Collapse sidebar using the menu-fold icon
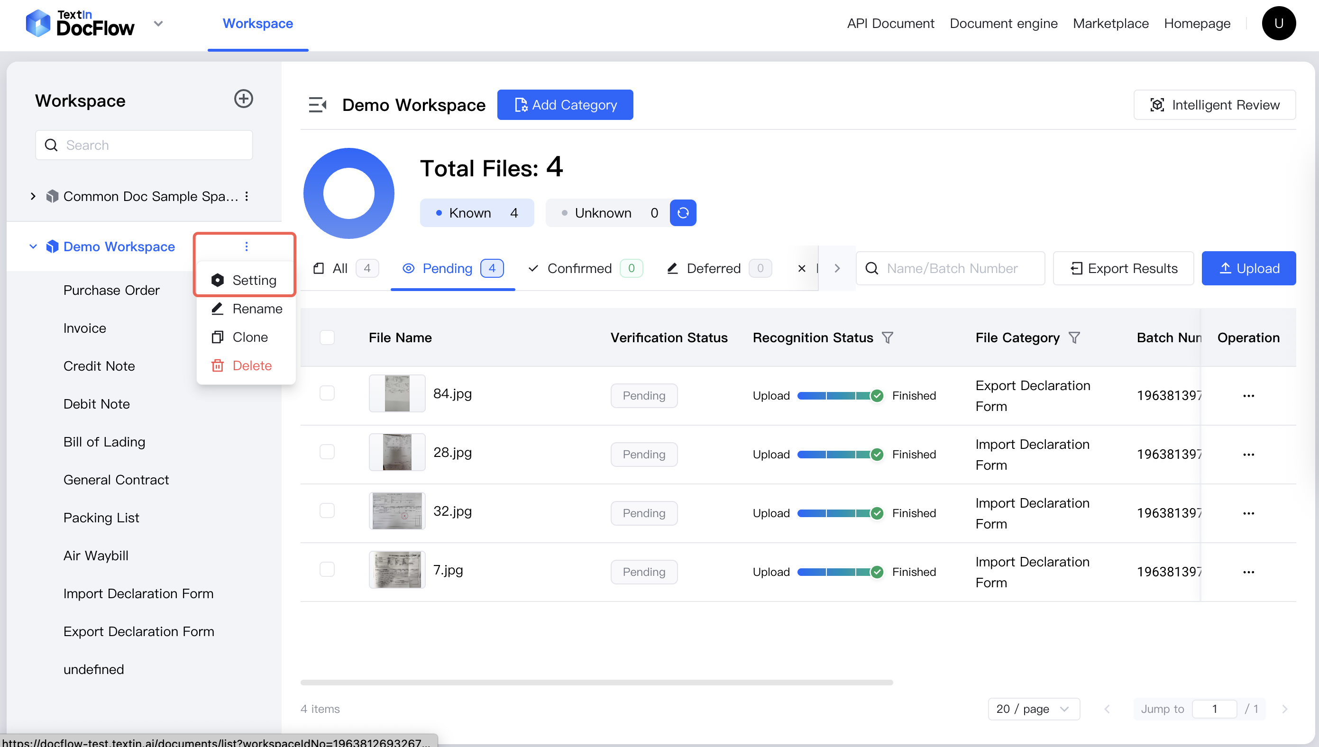This screenshot has height=747, width=1319. 318,105
